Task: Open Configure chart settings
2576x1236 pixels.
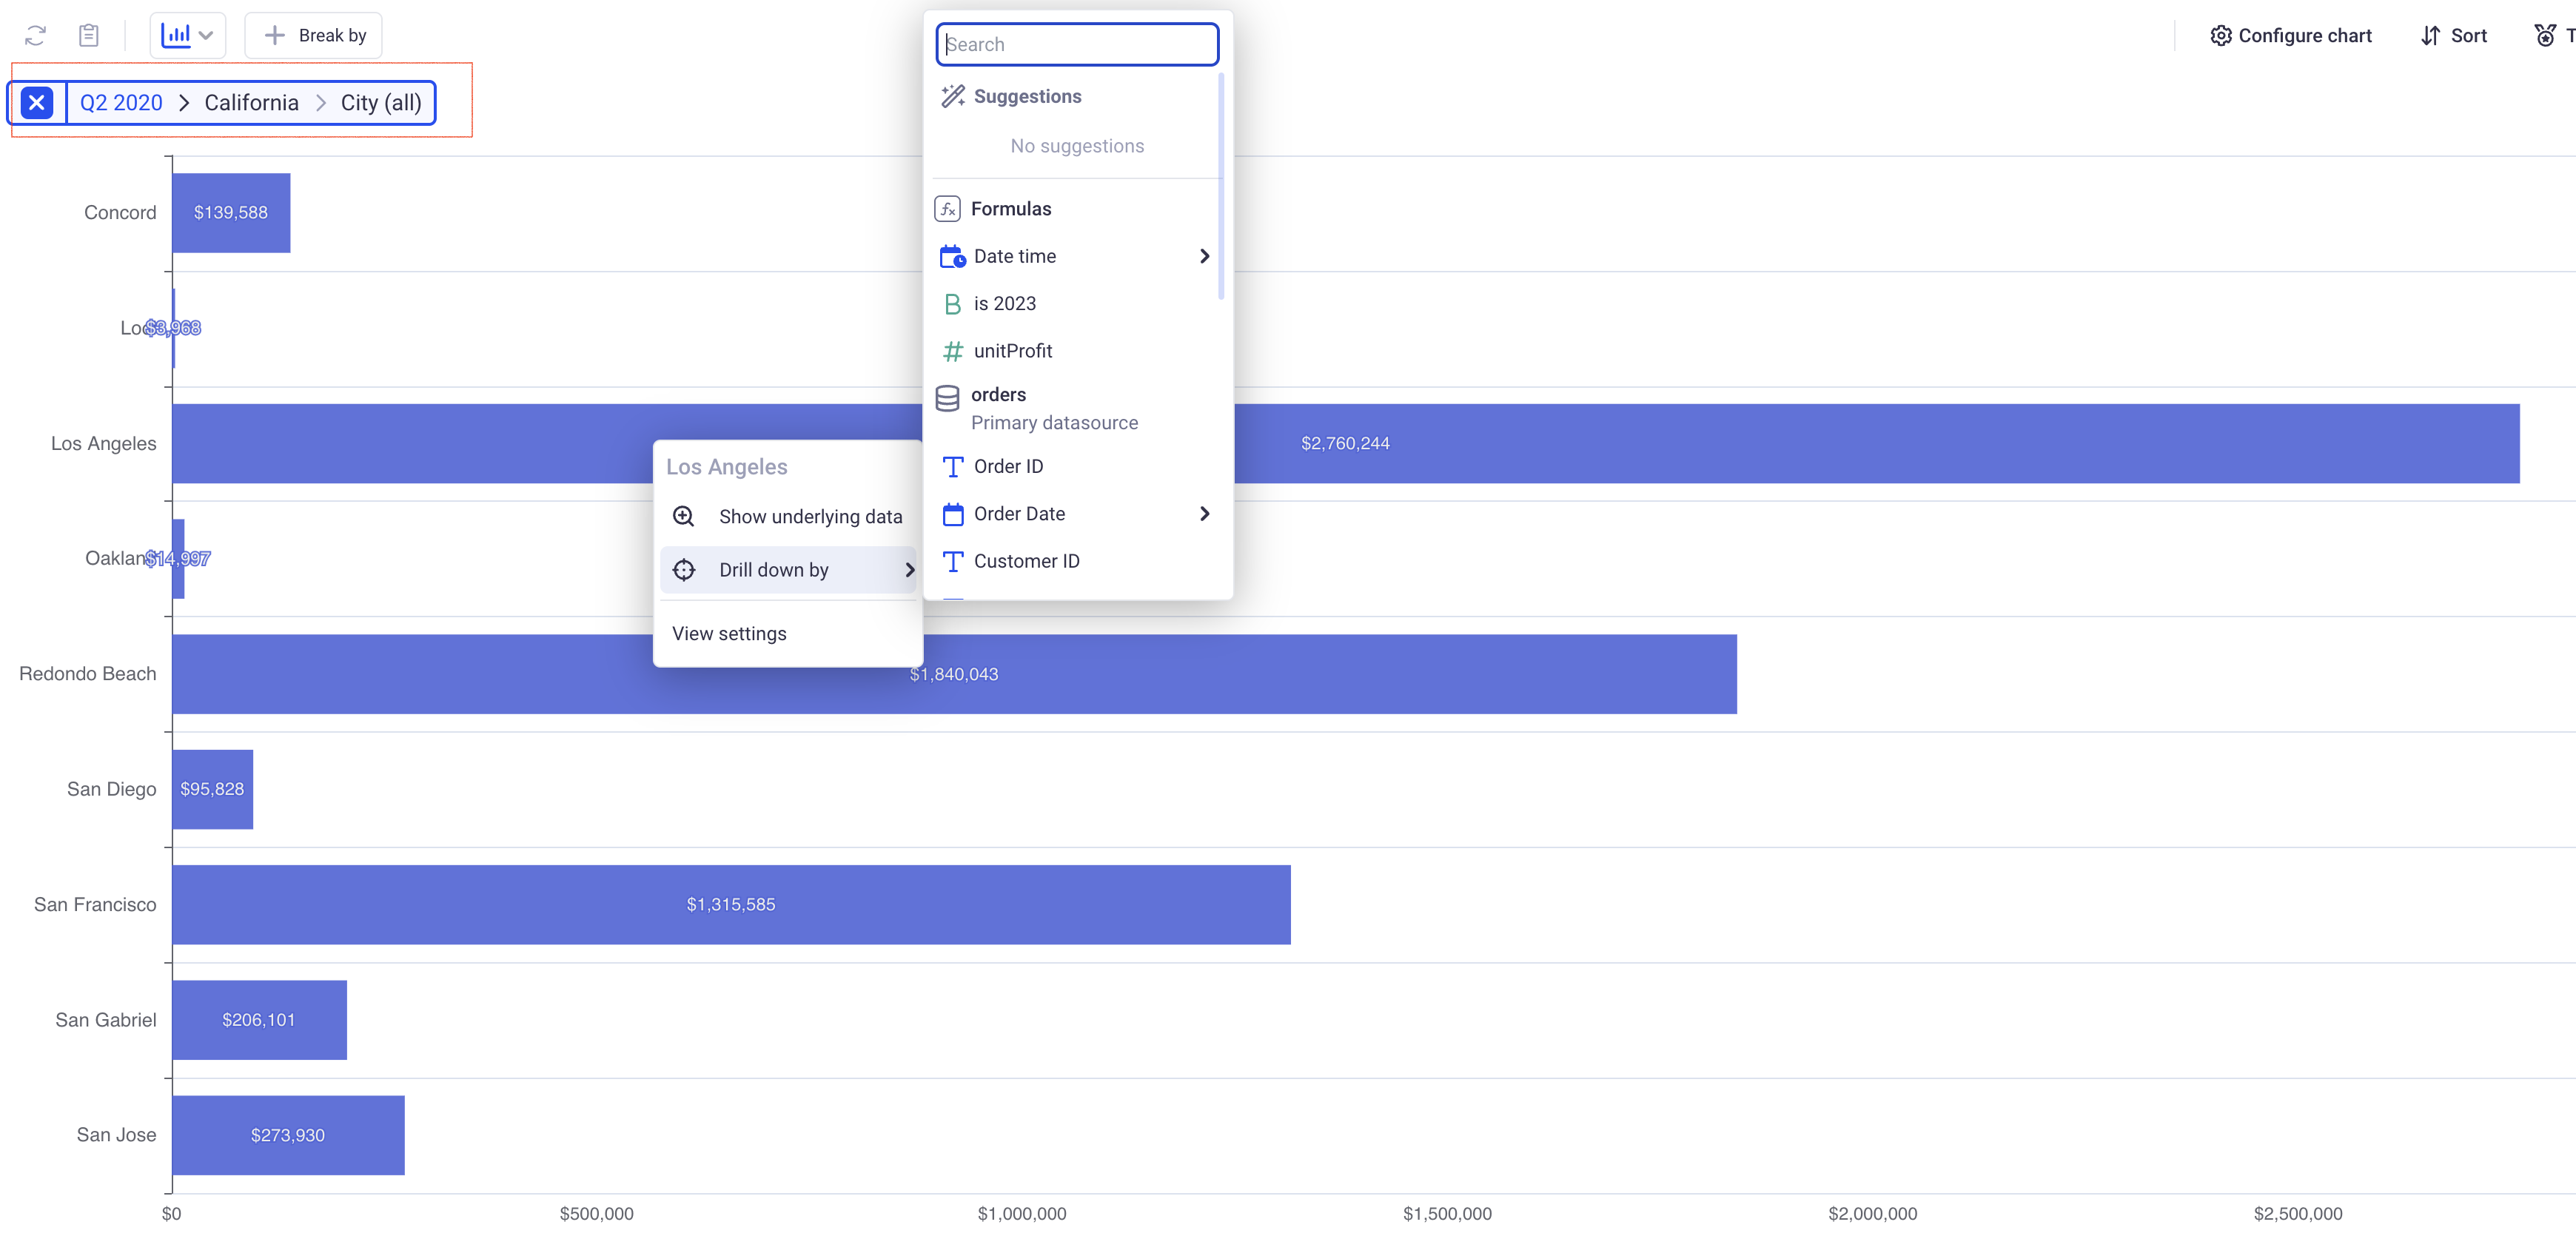Action: coord(2290,36)
